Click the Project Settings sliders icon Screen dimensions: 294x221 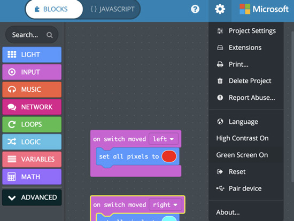coord(220,31)
